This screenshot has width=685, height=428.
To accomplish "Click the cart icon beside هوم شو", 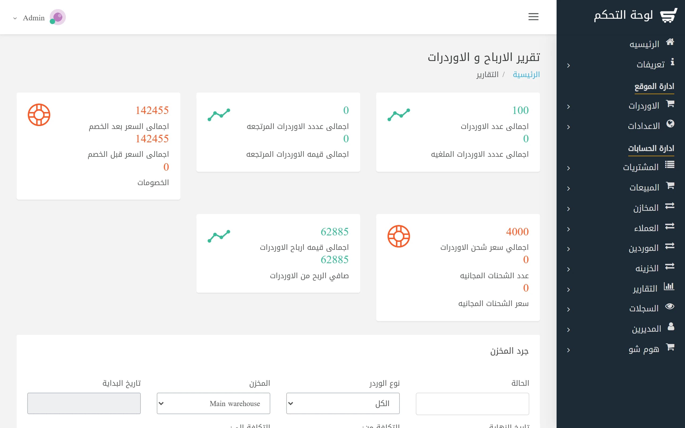I will pos(670,346).
